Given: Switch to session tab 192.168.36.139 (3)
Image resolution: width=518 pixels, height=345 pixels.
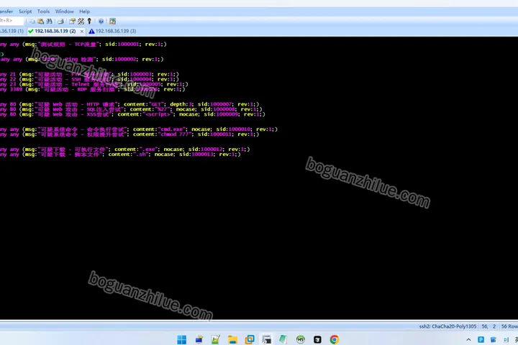Looking at the screenshot, I should click(112, 31).
